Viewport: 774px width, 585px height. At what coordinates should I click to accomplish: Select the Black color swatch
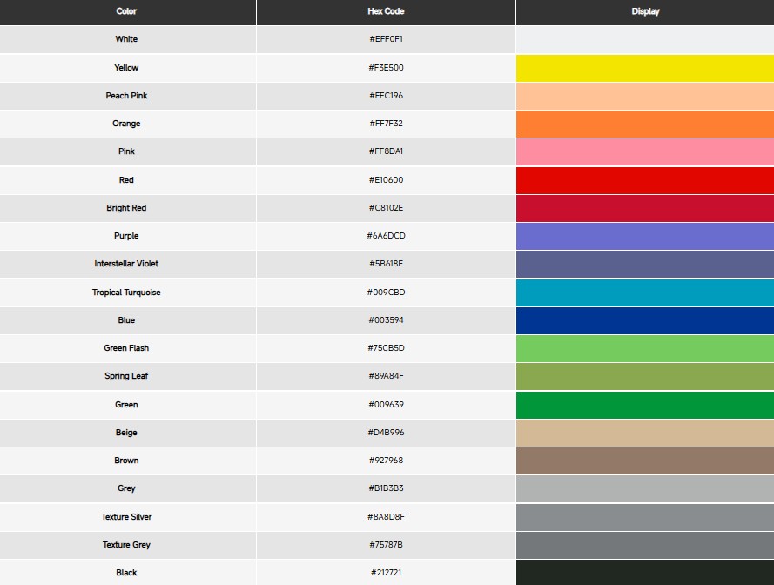pos(644,572)
